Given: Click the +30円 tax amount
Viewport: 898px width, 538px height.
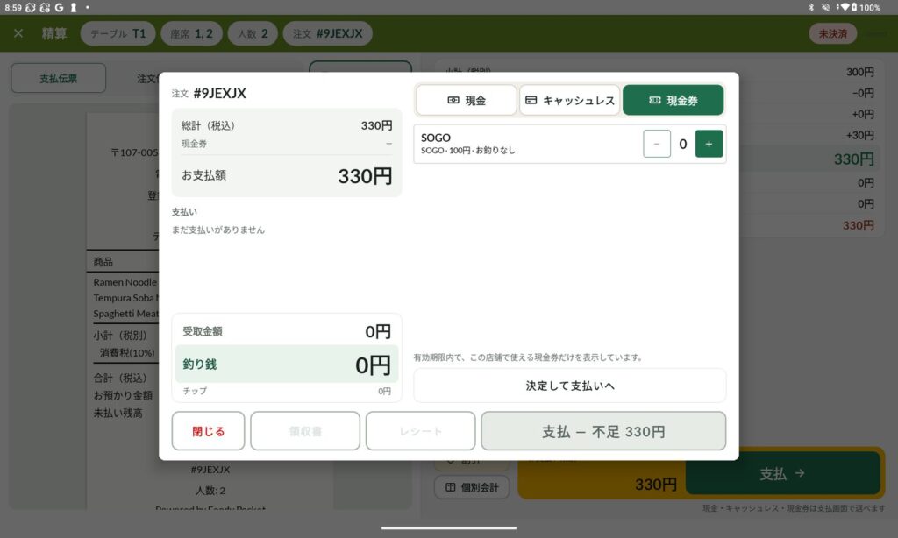Looking at the screenshot, I should pyautogui.click(x=859, y=135).
